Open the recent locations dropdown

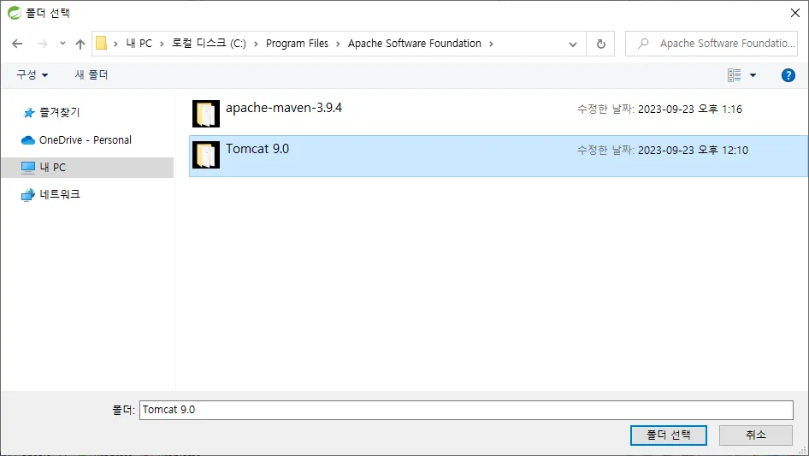pos(62,44)
